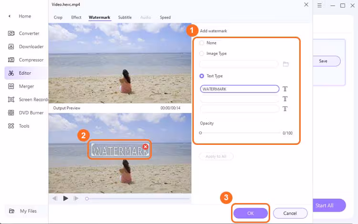The width and height of the screenshot is (358, 224).
Task: Click the WATERMARK text input field
Action: pyautogui.click(x=240, y=89)
